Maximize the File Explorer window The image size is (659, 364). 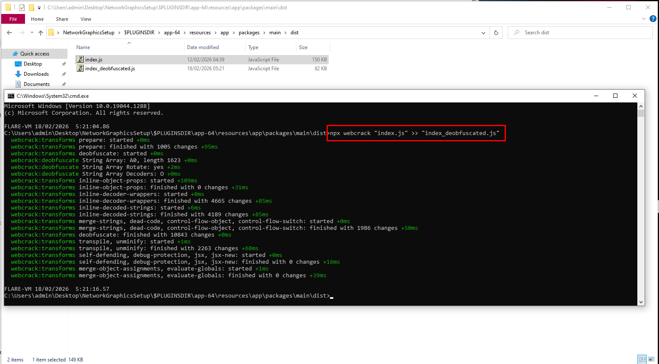[628, 7]
